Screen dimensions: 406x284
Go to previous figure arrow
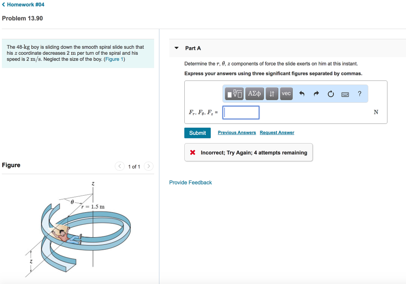pos(119,167)
